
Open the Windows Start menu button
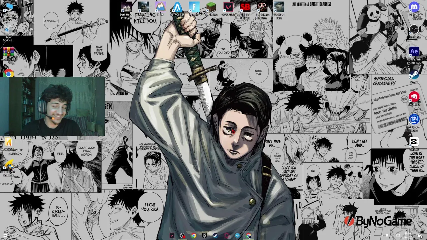pyautogui.click(x=5, y=236)
